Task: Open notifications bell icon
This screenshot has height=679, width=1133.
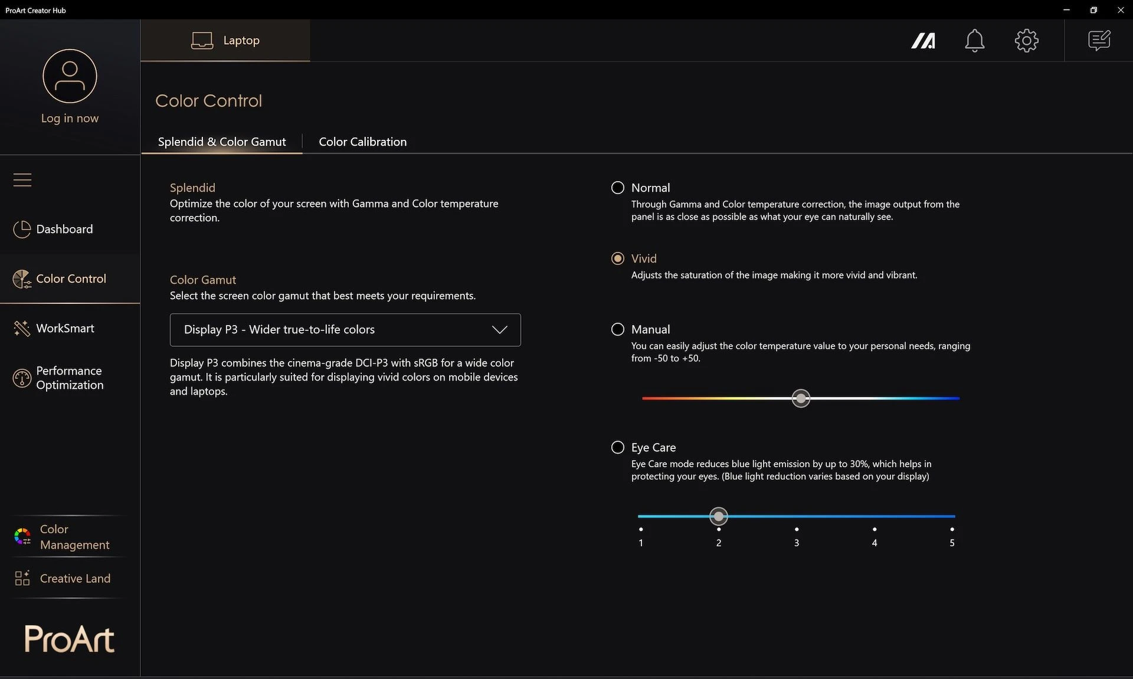Action: pos(974,41)
